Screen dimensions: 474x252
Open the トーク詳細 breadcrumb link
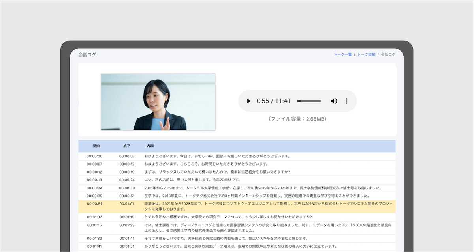coord(366,54)
